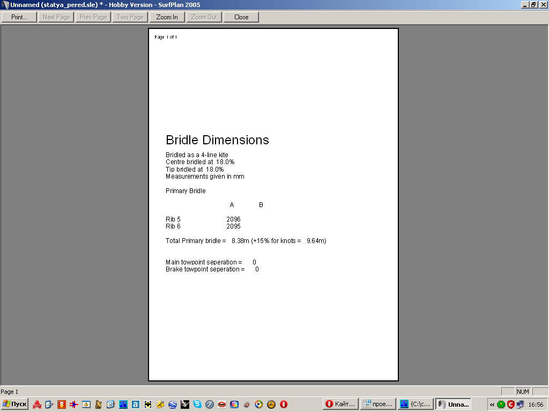Click the SurfPlan icon in title bar
This screenshot has width=549, height=412.
5,4
